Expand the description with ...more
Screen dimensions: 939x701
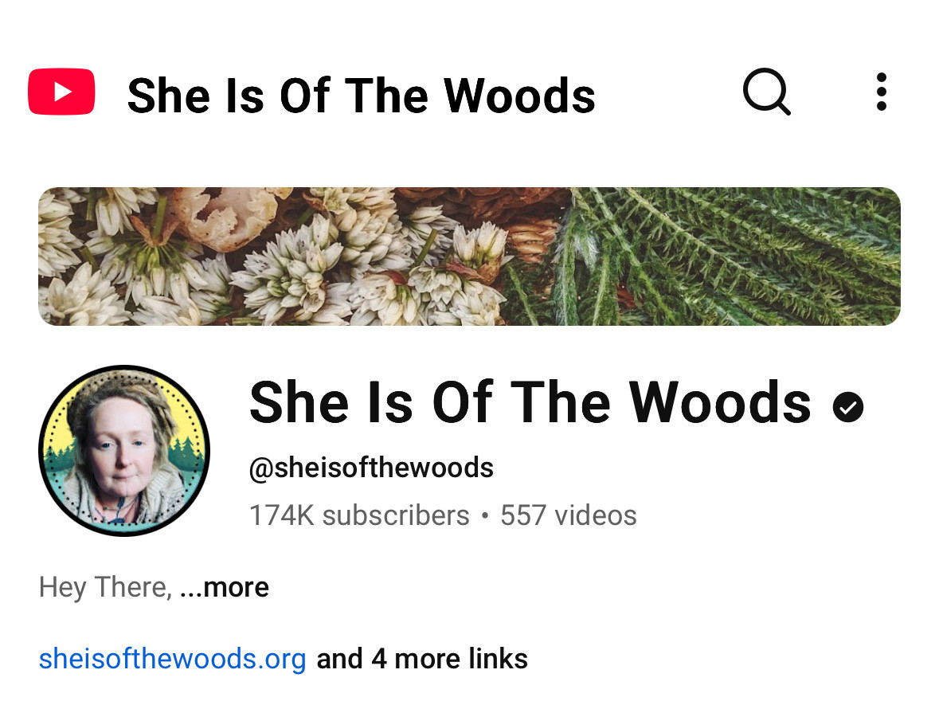click(x=225, y=587)
